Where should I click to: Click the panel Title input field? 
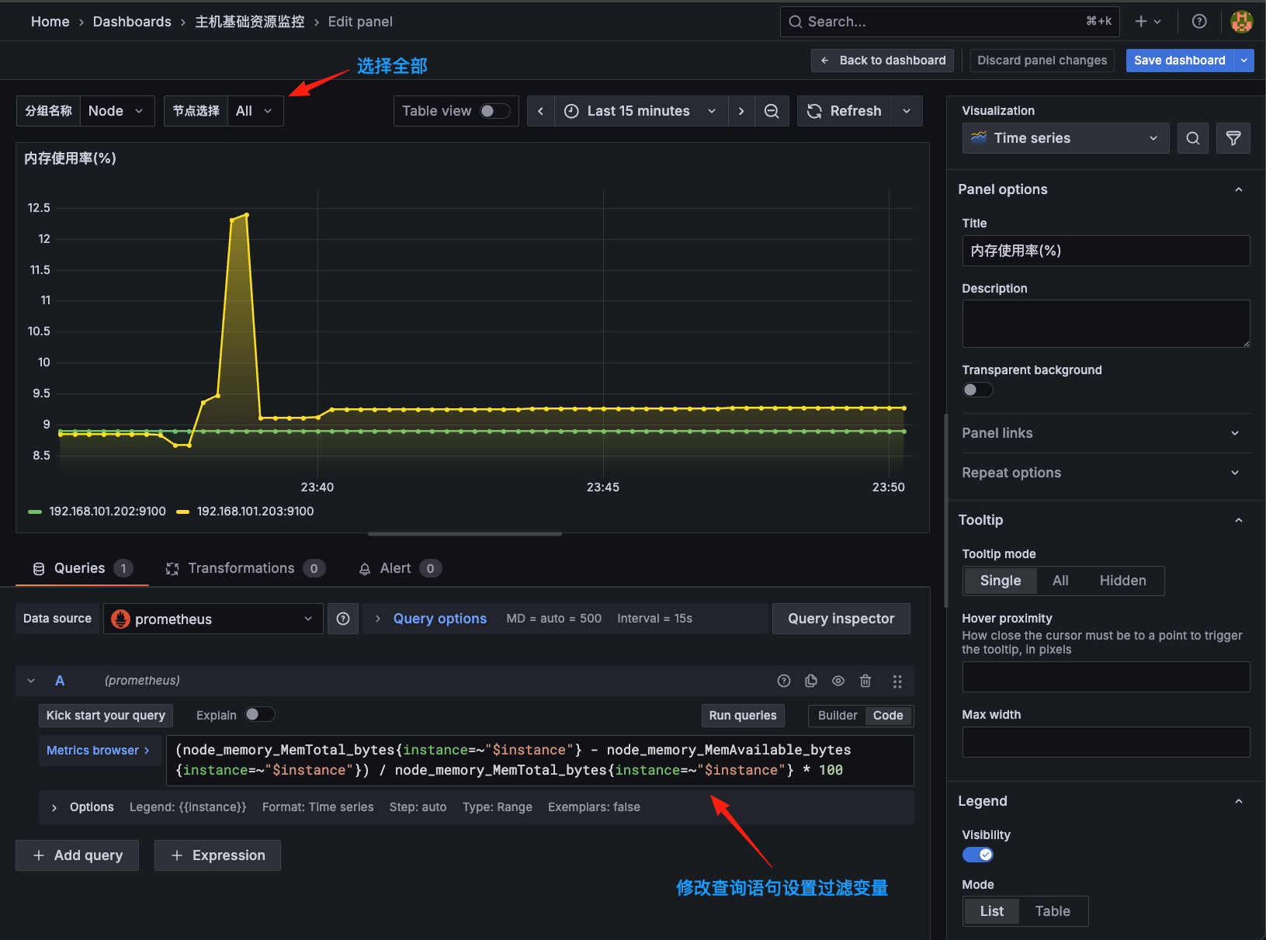(x=1105, y=250)
